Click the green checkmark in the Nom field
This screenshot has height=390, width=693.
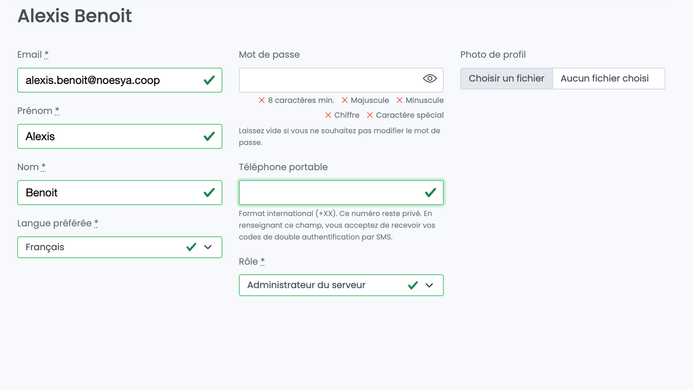coord(209,192)
